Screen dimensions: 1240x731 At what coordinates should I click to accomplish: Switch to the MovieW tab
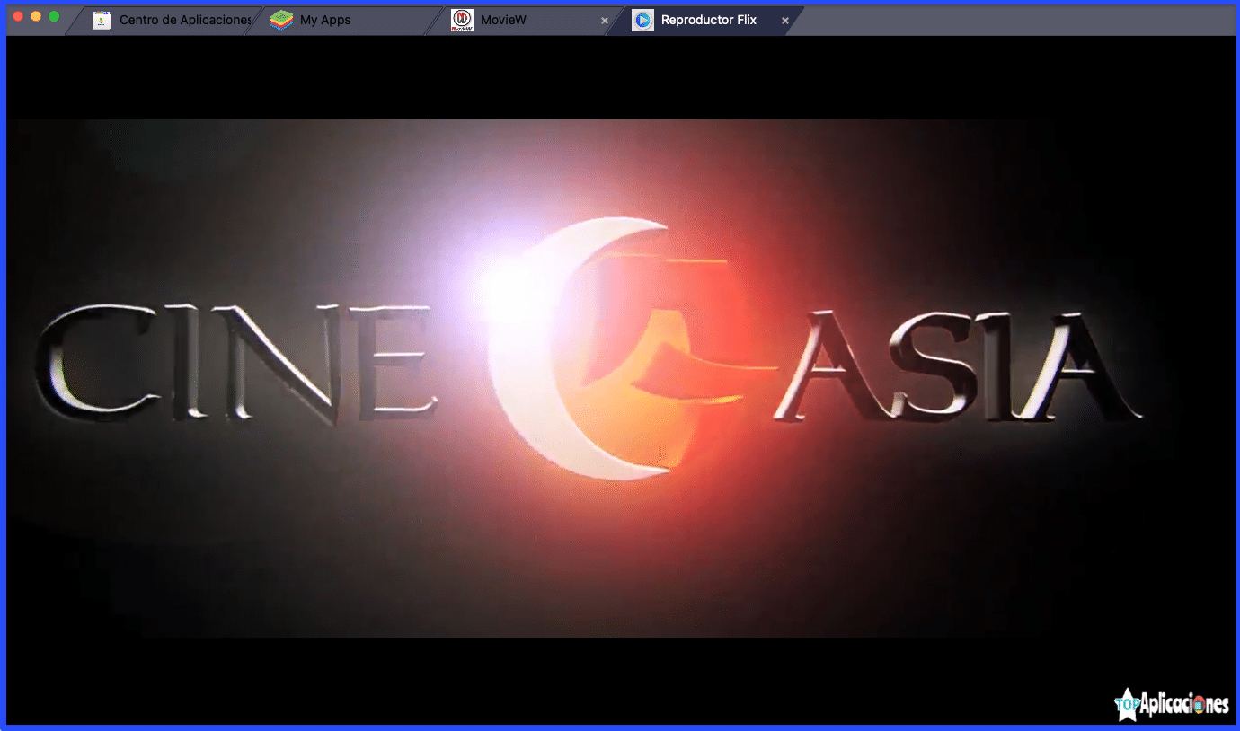coord(503,19)
